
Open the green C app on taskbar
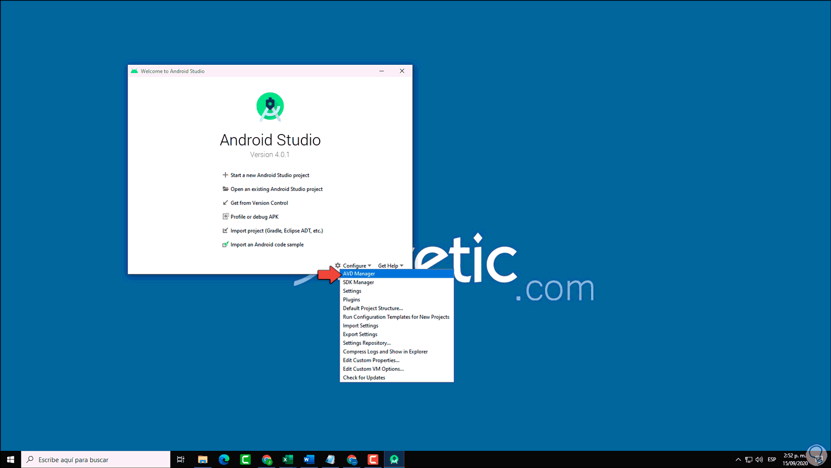(x=245, y=460)
